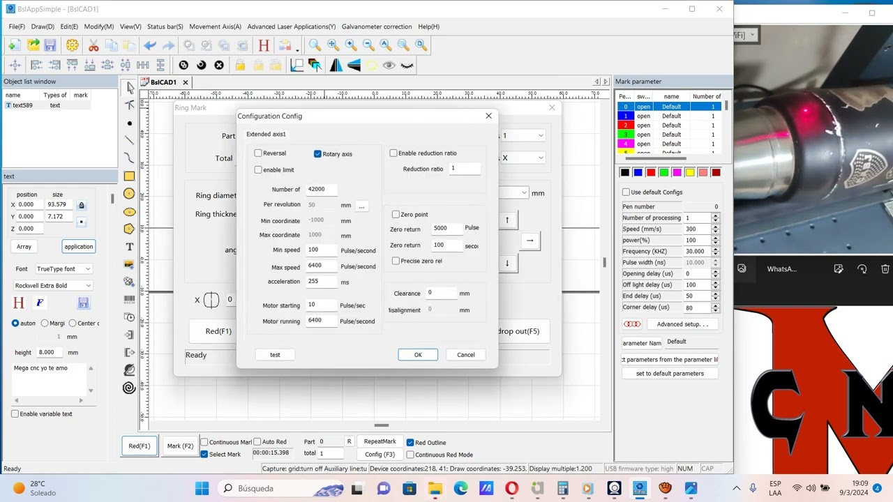Screen dimensions: 893x502
Task: Click the yellow padlock lock icon
Action: [x=240, y=65]
